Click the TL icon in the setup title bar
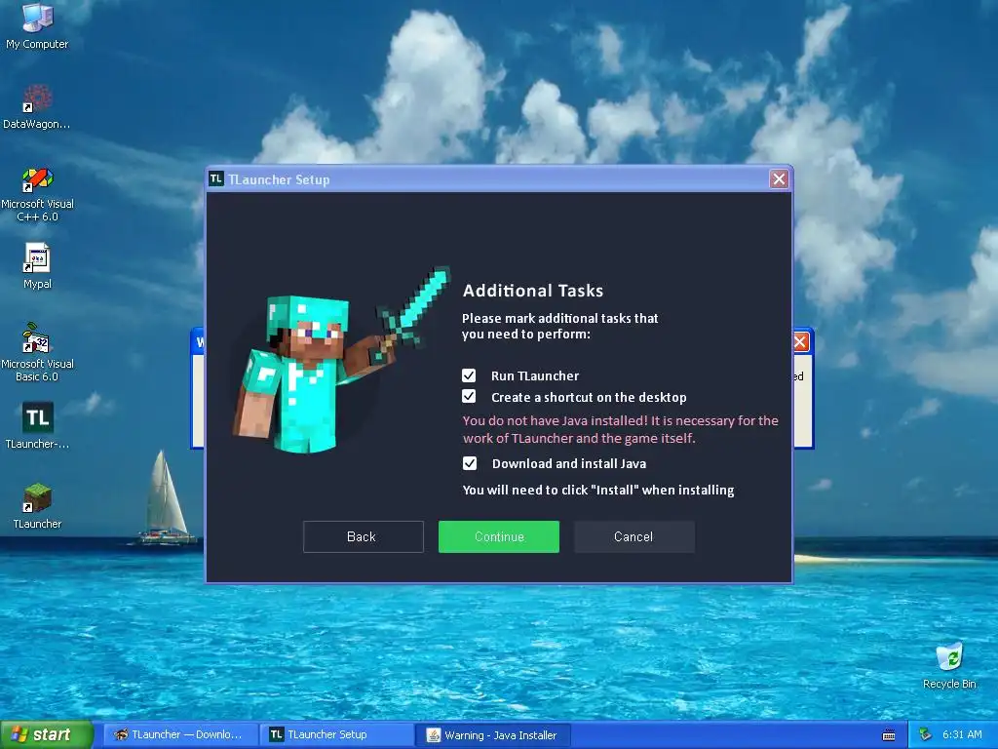 [x=216, y=179]
